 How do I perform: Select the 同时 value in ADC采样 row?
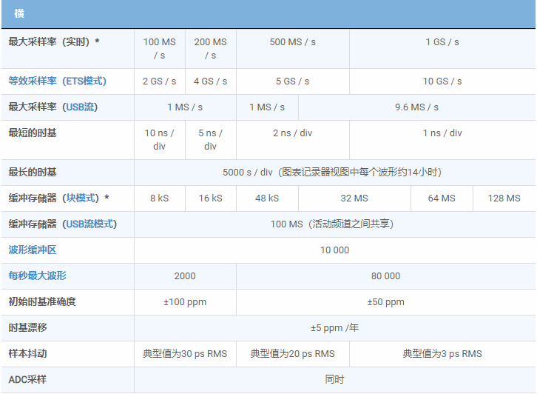click(x=334, y=379)
